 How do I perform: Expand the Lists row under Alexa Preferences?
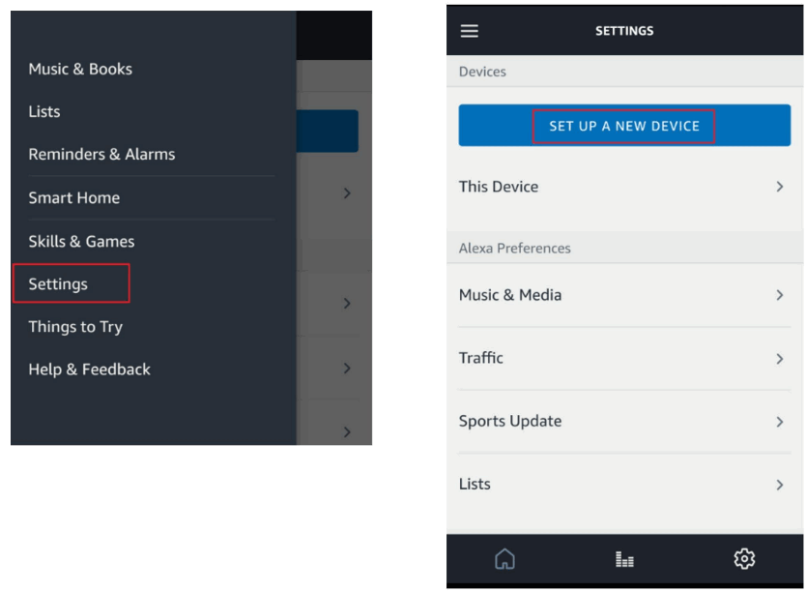point(624,484)
